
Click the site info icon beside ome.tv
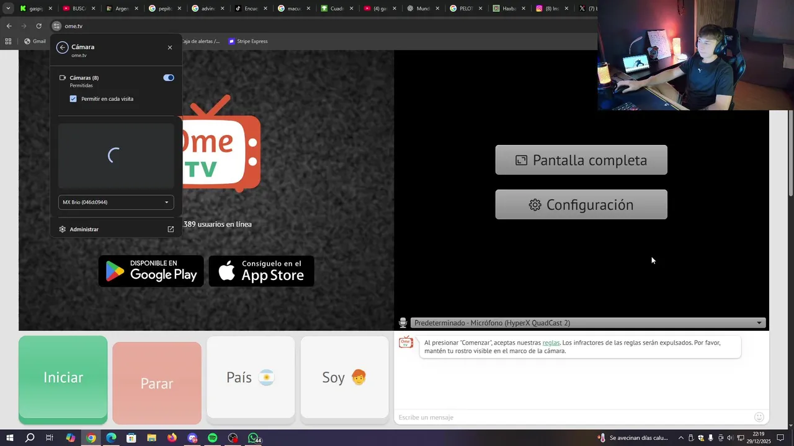point(56,26)
